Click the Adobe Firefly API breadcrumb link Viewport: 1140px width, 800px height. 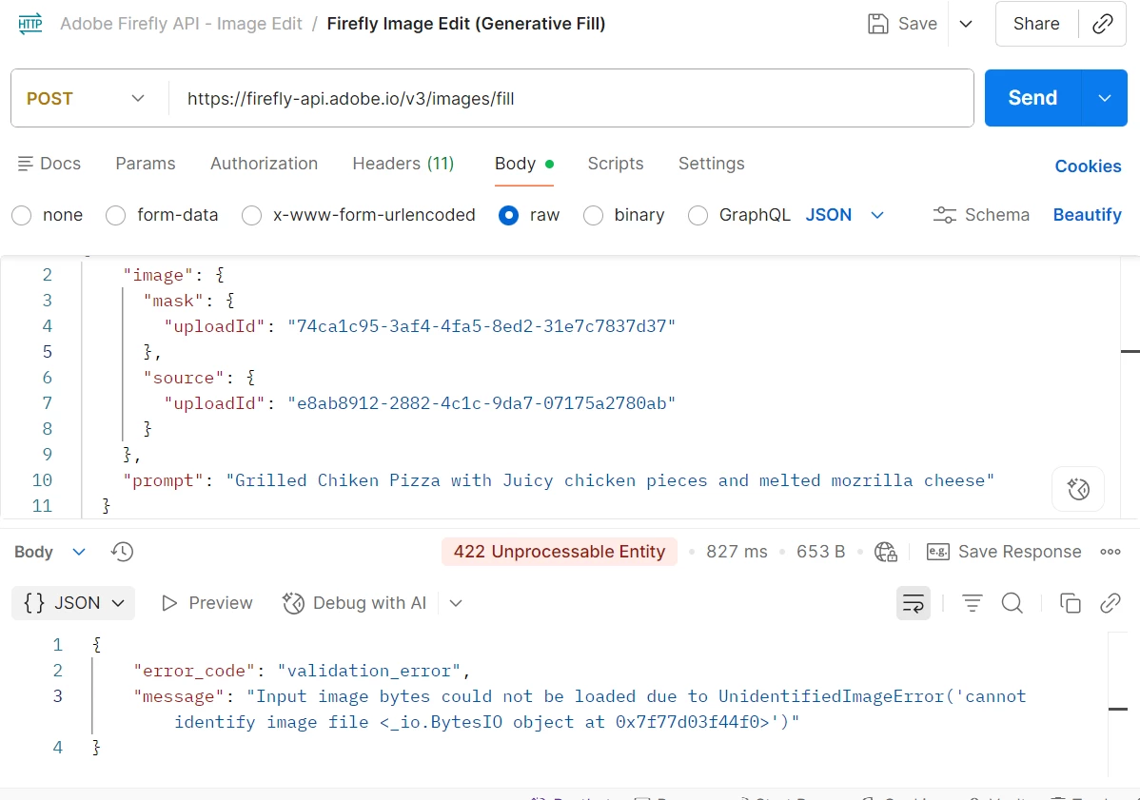(181, 24)
